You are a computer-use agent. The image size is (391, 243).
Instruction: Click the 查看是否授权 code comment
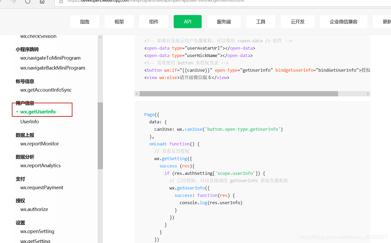click(172, 151)
